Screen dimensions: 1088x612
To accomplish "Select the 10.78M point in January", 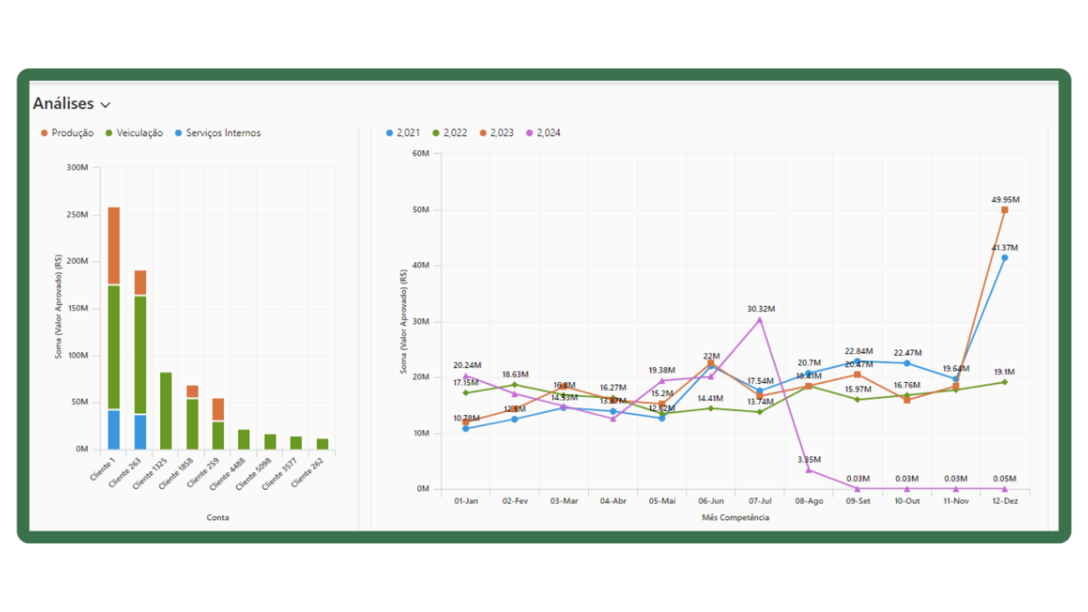I will [x=466, y=428].
